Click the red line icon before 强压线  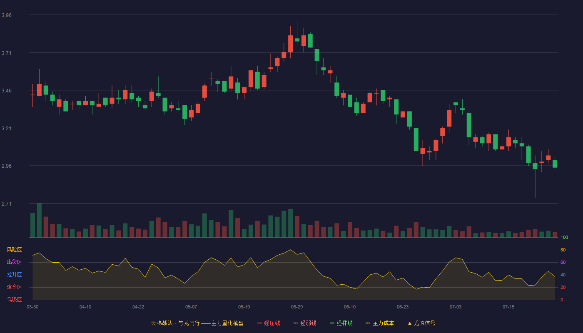[x=259, y=323]
